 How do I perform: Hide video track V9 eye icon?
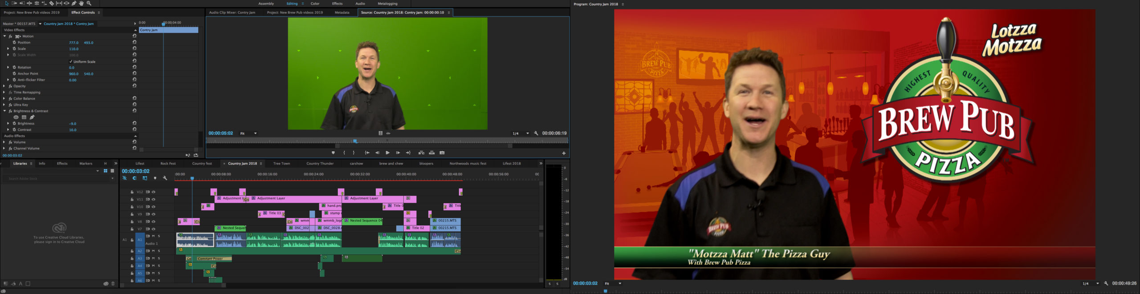pos(154,214)
